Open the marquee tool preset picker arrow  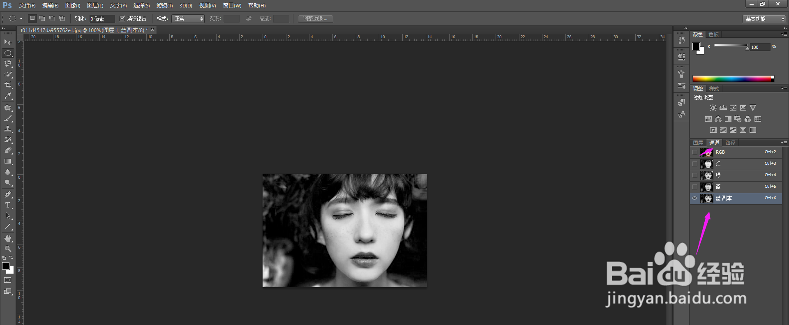21,18
